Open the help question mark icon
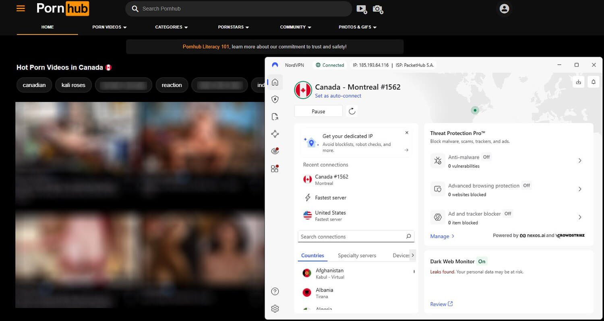604x321 pixels. pos(275,291)
